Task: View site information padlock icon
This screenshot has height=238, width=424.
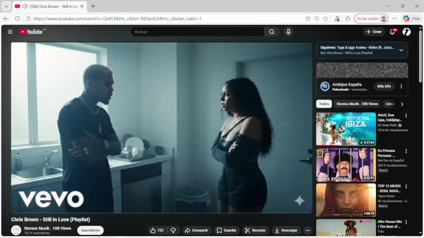Action: [29, 19]
